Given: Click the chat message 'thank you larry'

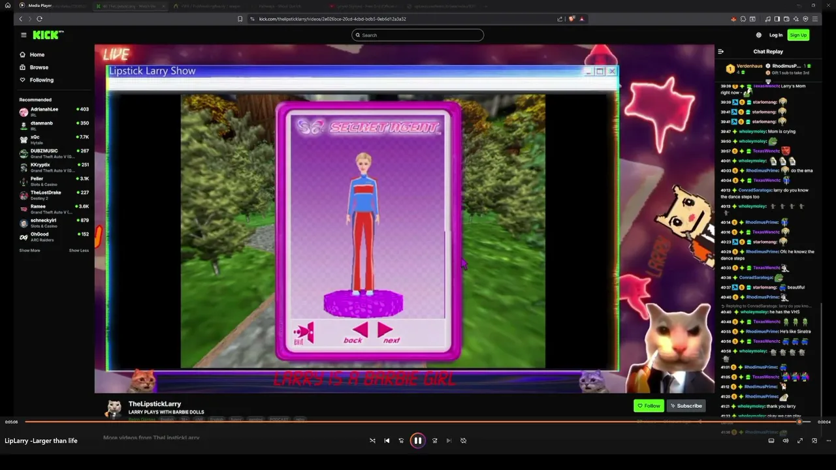Looking at the screenshot, I should 782,406.
